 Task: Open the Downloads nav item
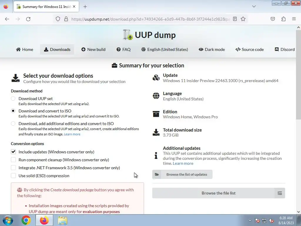pyautogui.click(x=57, y=49)
